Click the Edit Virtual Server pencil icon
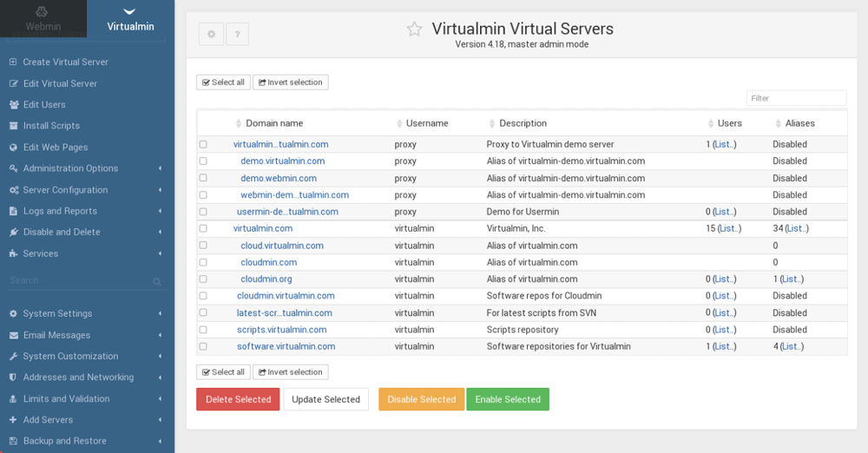The height and width of the screenshot is (453, 868). point(13,83)
